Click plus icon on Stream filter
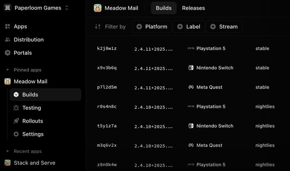The width and height of the screenshot is (290, 171). (x=213, y=26)
